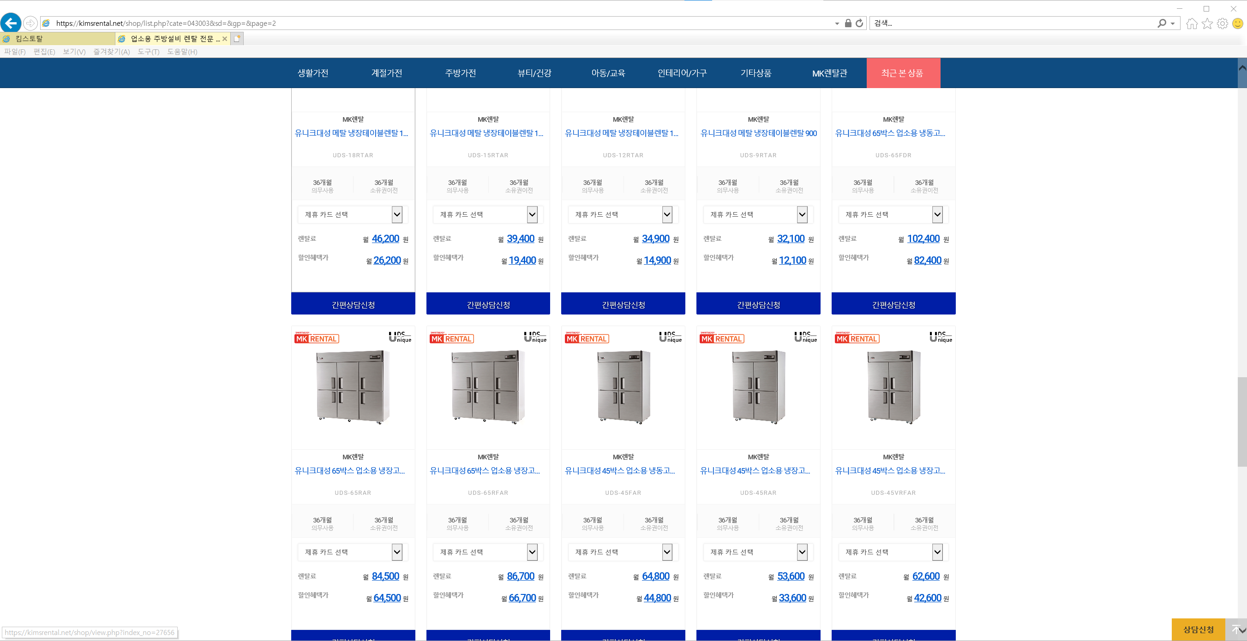Open 제휴 카드 선택 dropdown for UDS-65FDR
Image resolution: width=1247 pixels, height=641 pixels.
893,214
